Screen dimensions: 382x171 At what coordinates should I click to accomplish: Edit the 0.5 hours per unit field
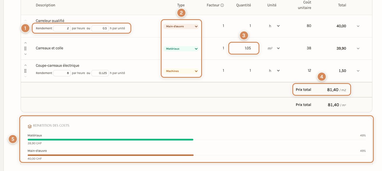tap(100, 28)
